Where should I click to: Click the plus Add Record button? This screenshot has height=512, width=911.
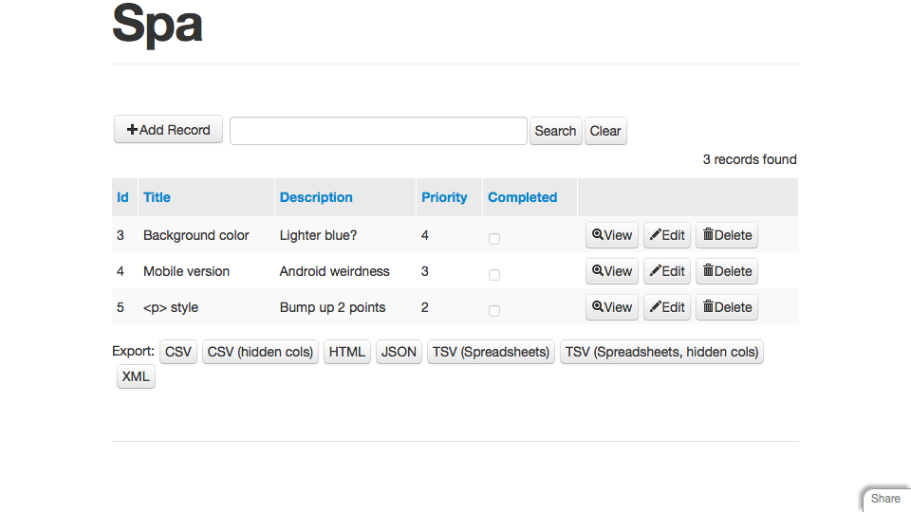(x=169, y=130)
